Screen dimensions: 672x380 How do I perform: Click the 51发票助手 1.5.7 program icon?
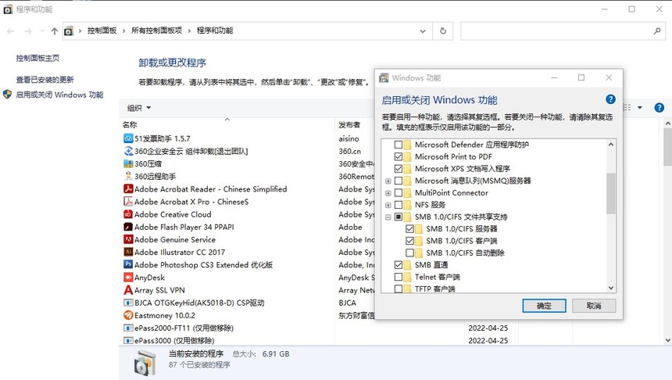pyautogui.click(x=128, y=138)
